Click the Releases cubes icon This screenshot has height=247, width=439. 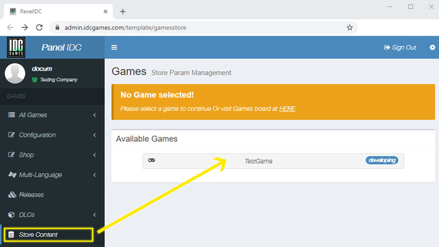pos(12,194)
